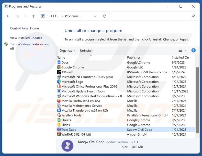Select the Traw Dapp row name
The image size is (202, 156).
coord(69,130)
